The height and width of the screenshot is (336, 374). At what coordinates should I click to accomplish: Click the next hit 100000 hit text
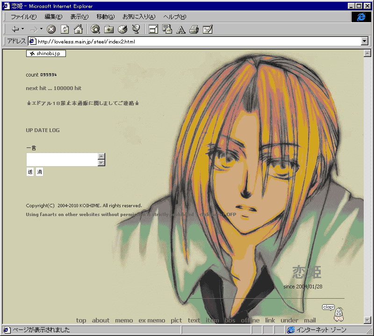[54, 88]
